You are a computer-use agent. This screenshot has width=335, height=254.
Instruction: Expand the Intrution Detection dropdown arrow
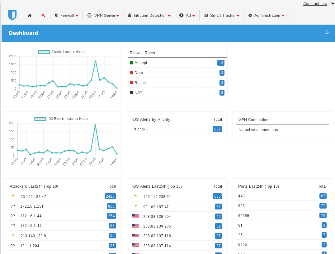169,16
